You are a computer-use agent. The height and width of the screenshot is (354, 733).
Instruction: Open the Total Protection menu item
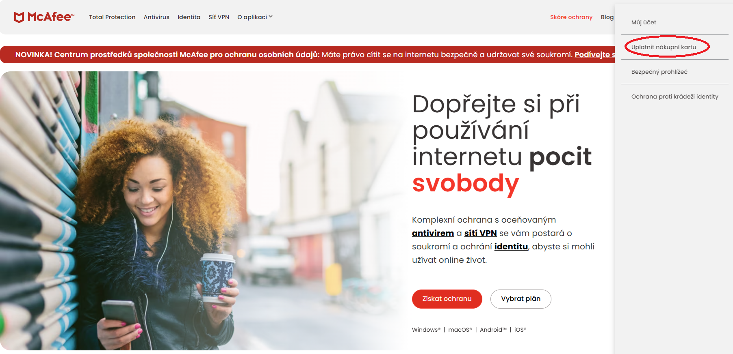(112, 17)
